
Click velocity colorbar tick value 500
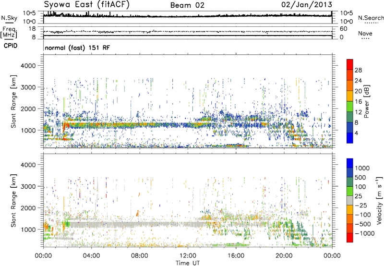click(360, 177)
